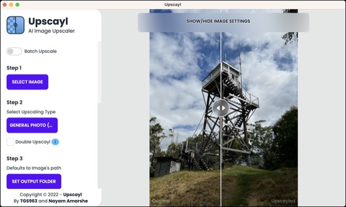Click the Upscayl app logo icon
The height and width of the screenshot is (207, 346).
point(16,25)
